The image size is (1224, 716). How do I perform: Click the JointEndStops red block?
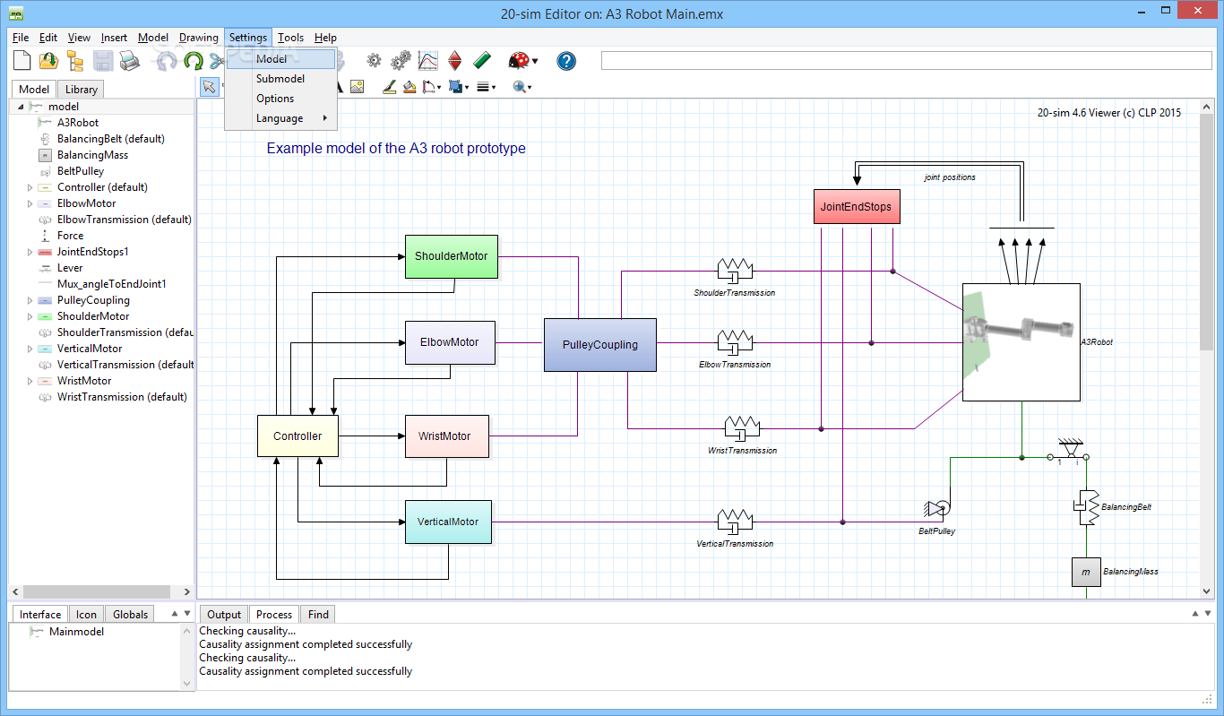click(x=856, y=207)
